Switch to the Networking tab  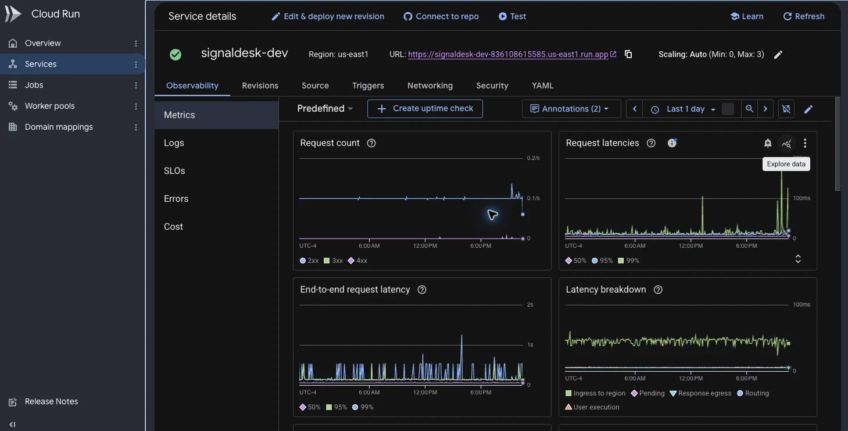pos(430,86)
